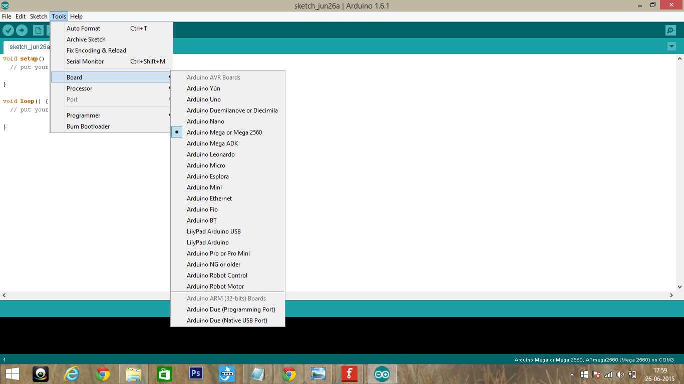The width and height of the screenshot is (684, 384).
Task: Close the open Tools menu
Action: point(59,16)
